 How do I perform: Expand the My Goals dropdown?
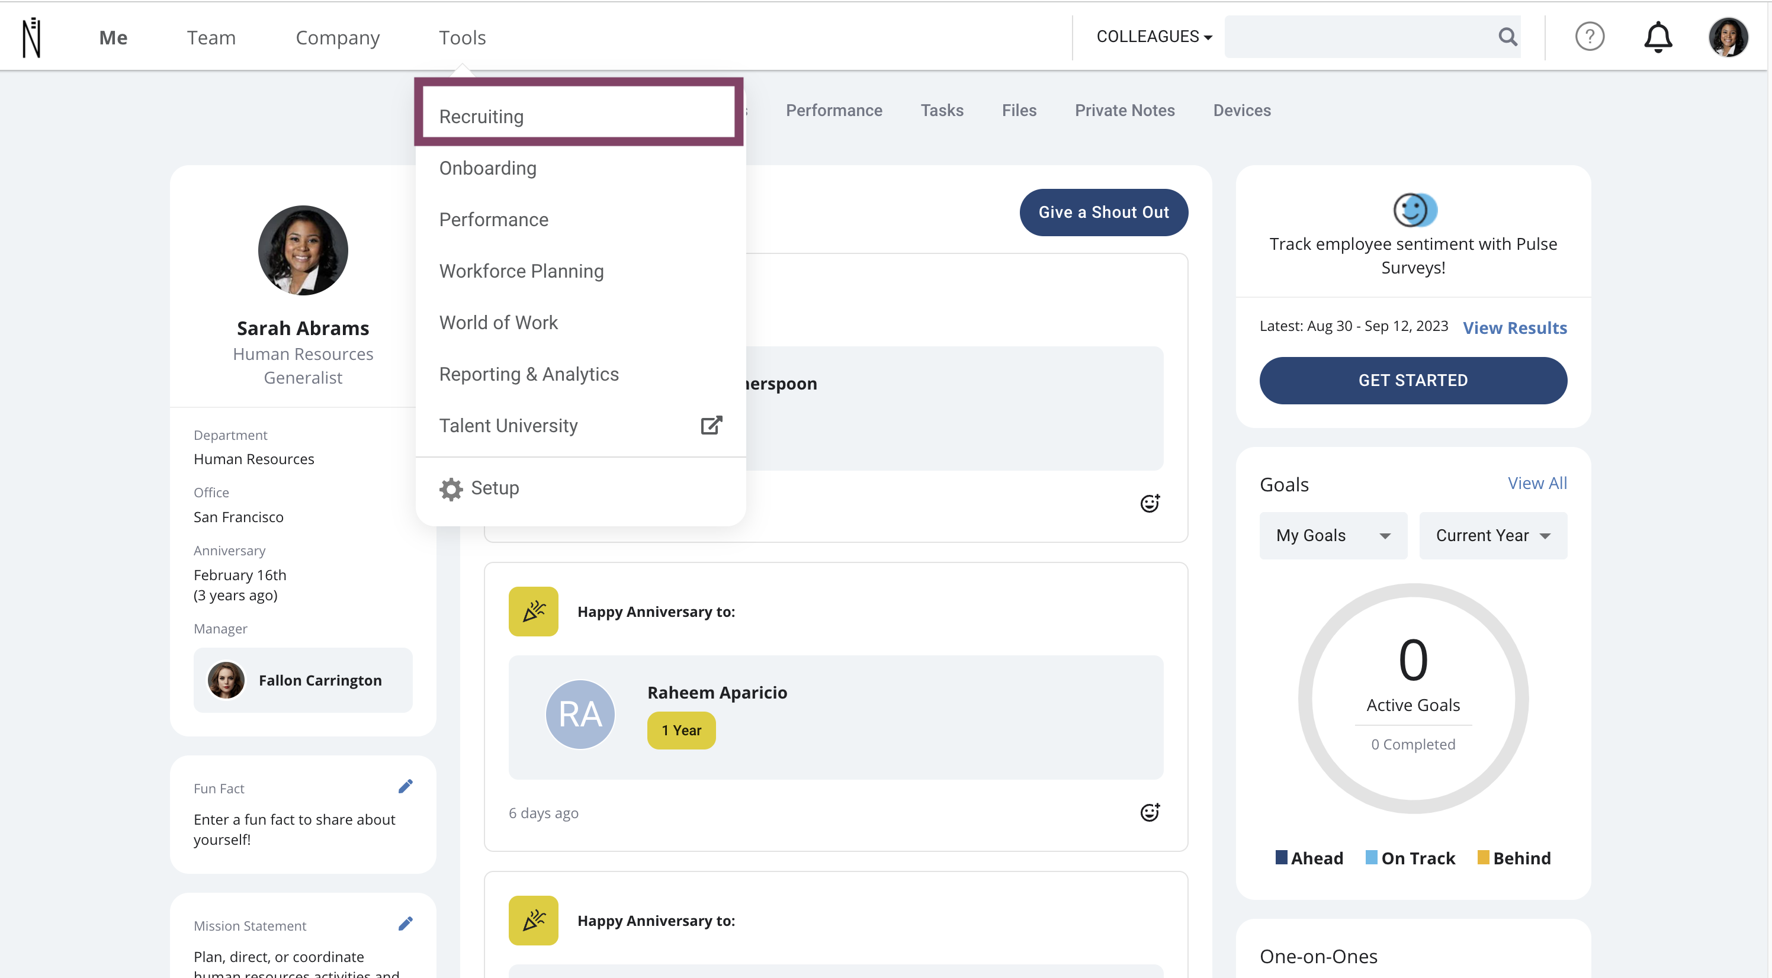pyautogui.click(x=1333, y=535)
